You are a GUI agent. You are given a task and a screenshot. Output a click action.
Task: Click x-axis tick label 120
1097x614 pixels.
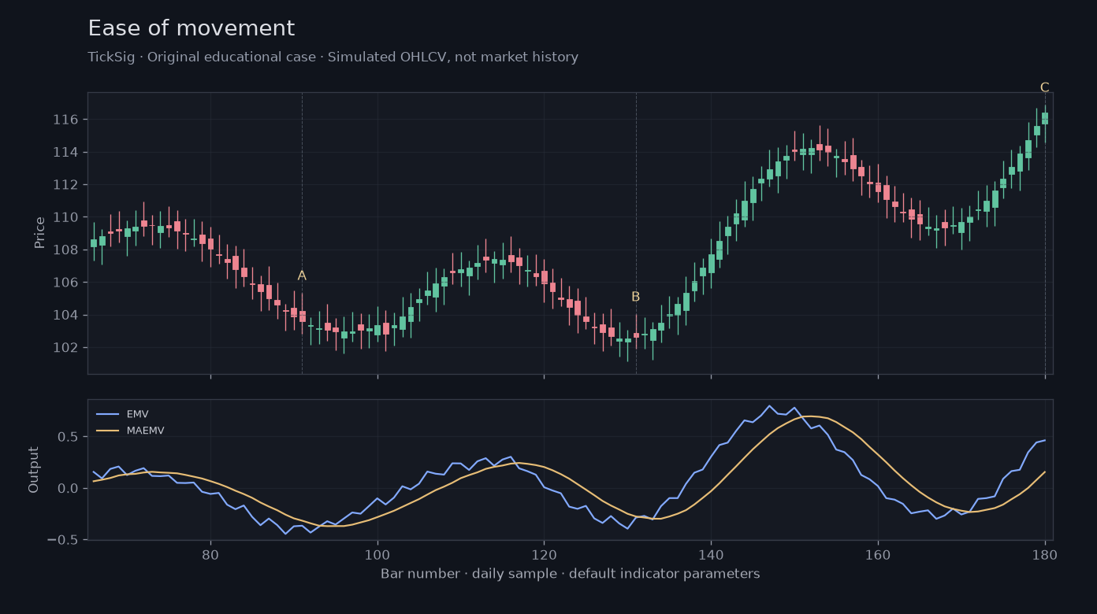click(544, 554)
